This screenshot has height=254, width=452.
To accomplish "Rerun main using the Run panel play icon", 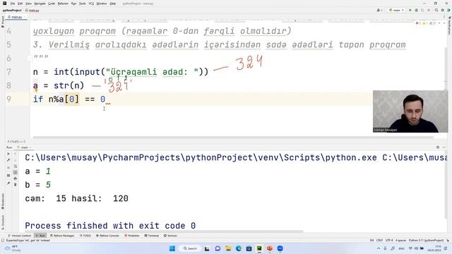I will [8, 154].
